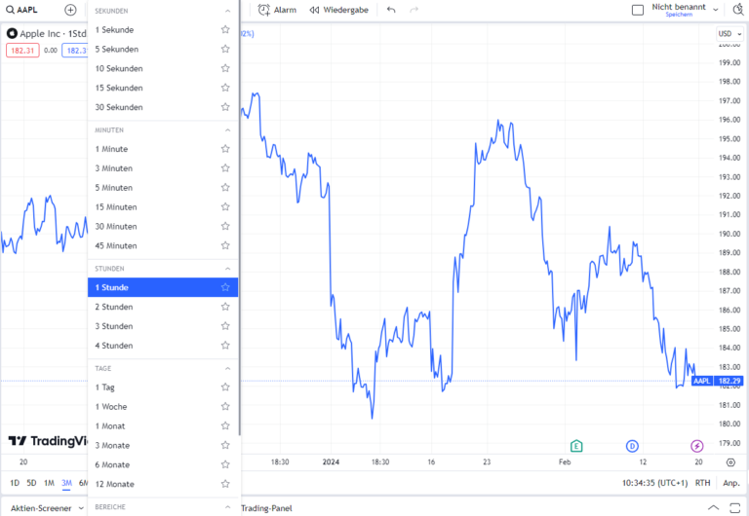Collapse the BEREICHE section

[x=228, y=507]
